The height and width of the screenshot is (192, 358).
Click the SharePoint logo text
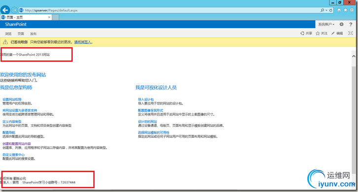point(16,24)
